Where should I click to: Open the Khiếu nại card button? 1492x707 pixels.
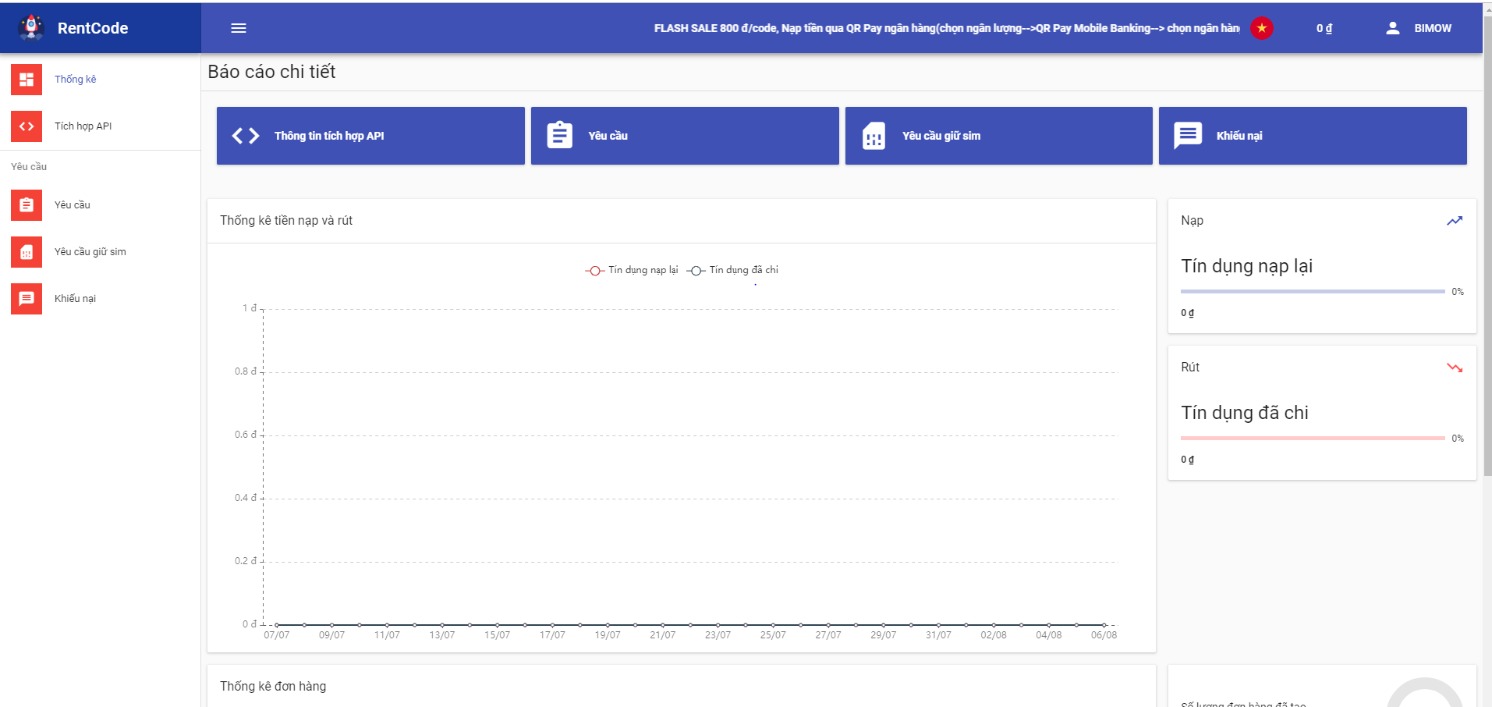pos(1313,136)
